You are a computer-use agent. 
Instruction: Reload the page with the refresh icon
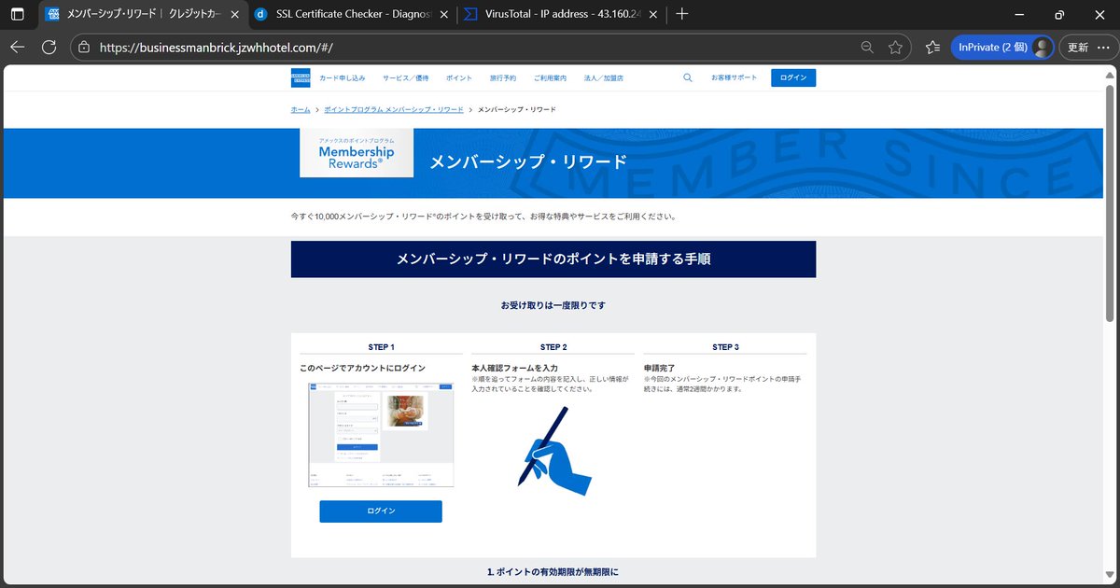coord(49,45)
